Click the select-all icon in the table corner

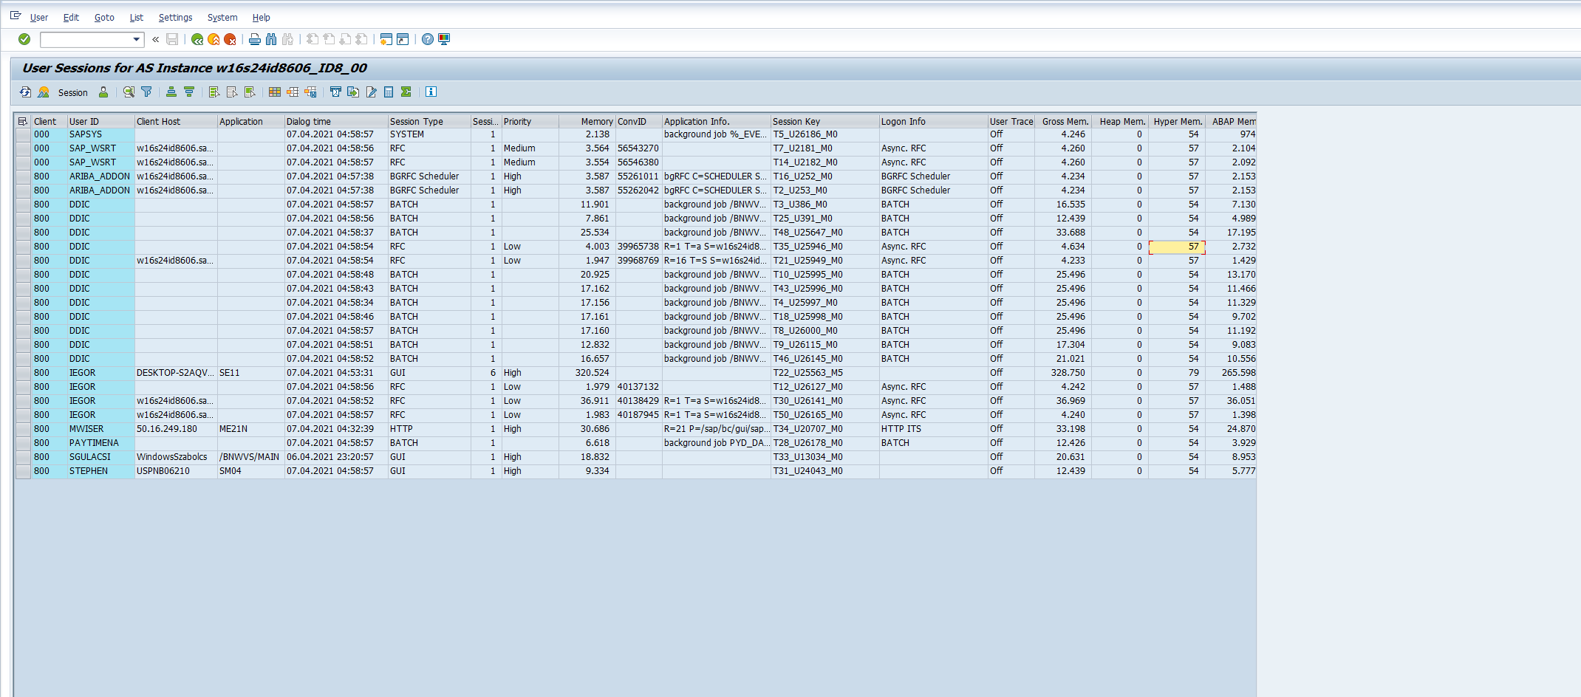[23, 121]
